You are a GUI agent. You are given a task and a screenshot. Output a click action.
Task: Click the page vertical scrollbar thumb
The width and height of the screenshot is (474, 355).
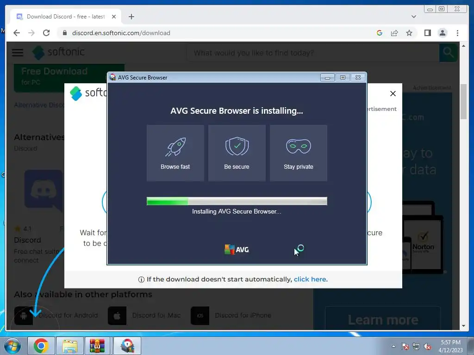point(463,102)
